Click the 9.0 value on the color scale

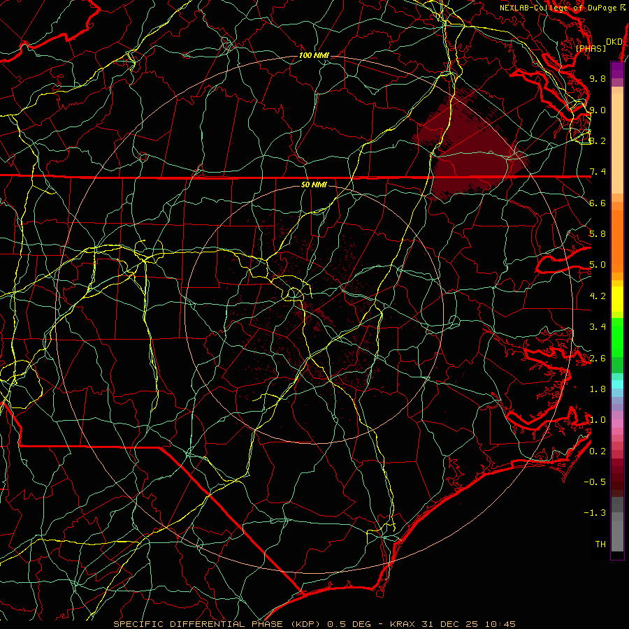pos(598,110)
